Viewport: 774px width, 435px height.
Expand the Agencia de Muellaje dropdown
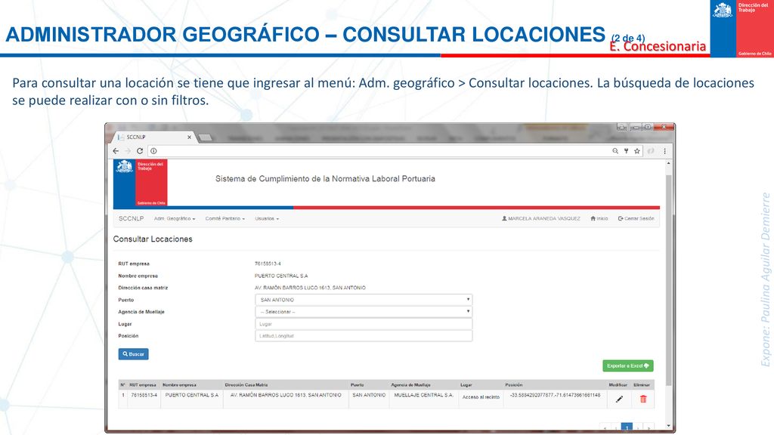364,312
